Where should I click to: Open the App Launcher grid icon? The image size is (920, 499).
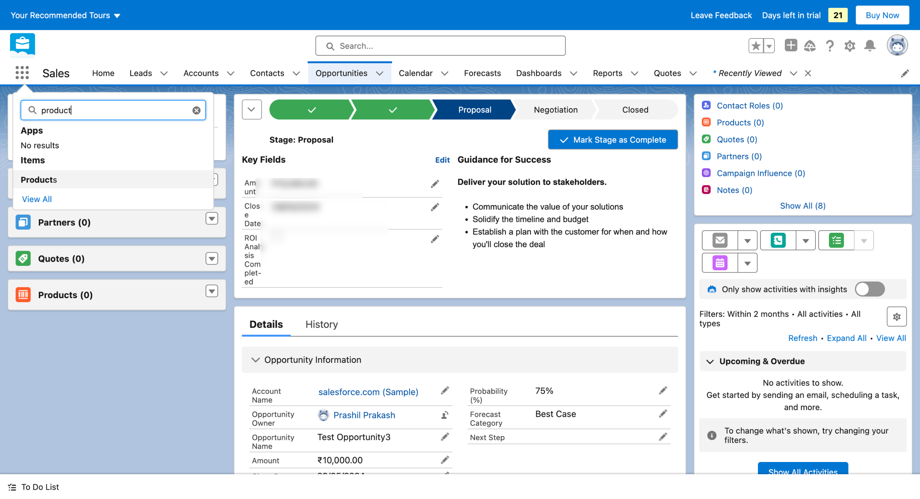point(22,73)
